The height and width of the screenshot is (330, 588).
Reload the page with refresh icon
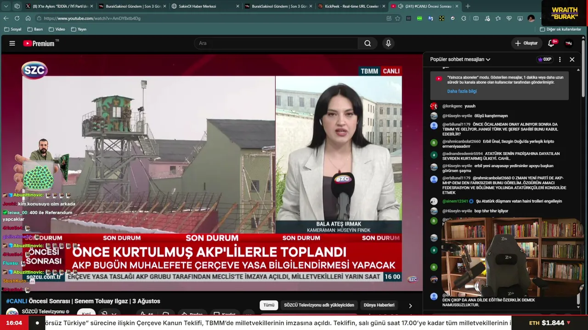point(17,18)
